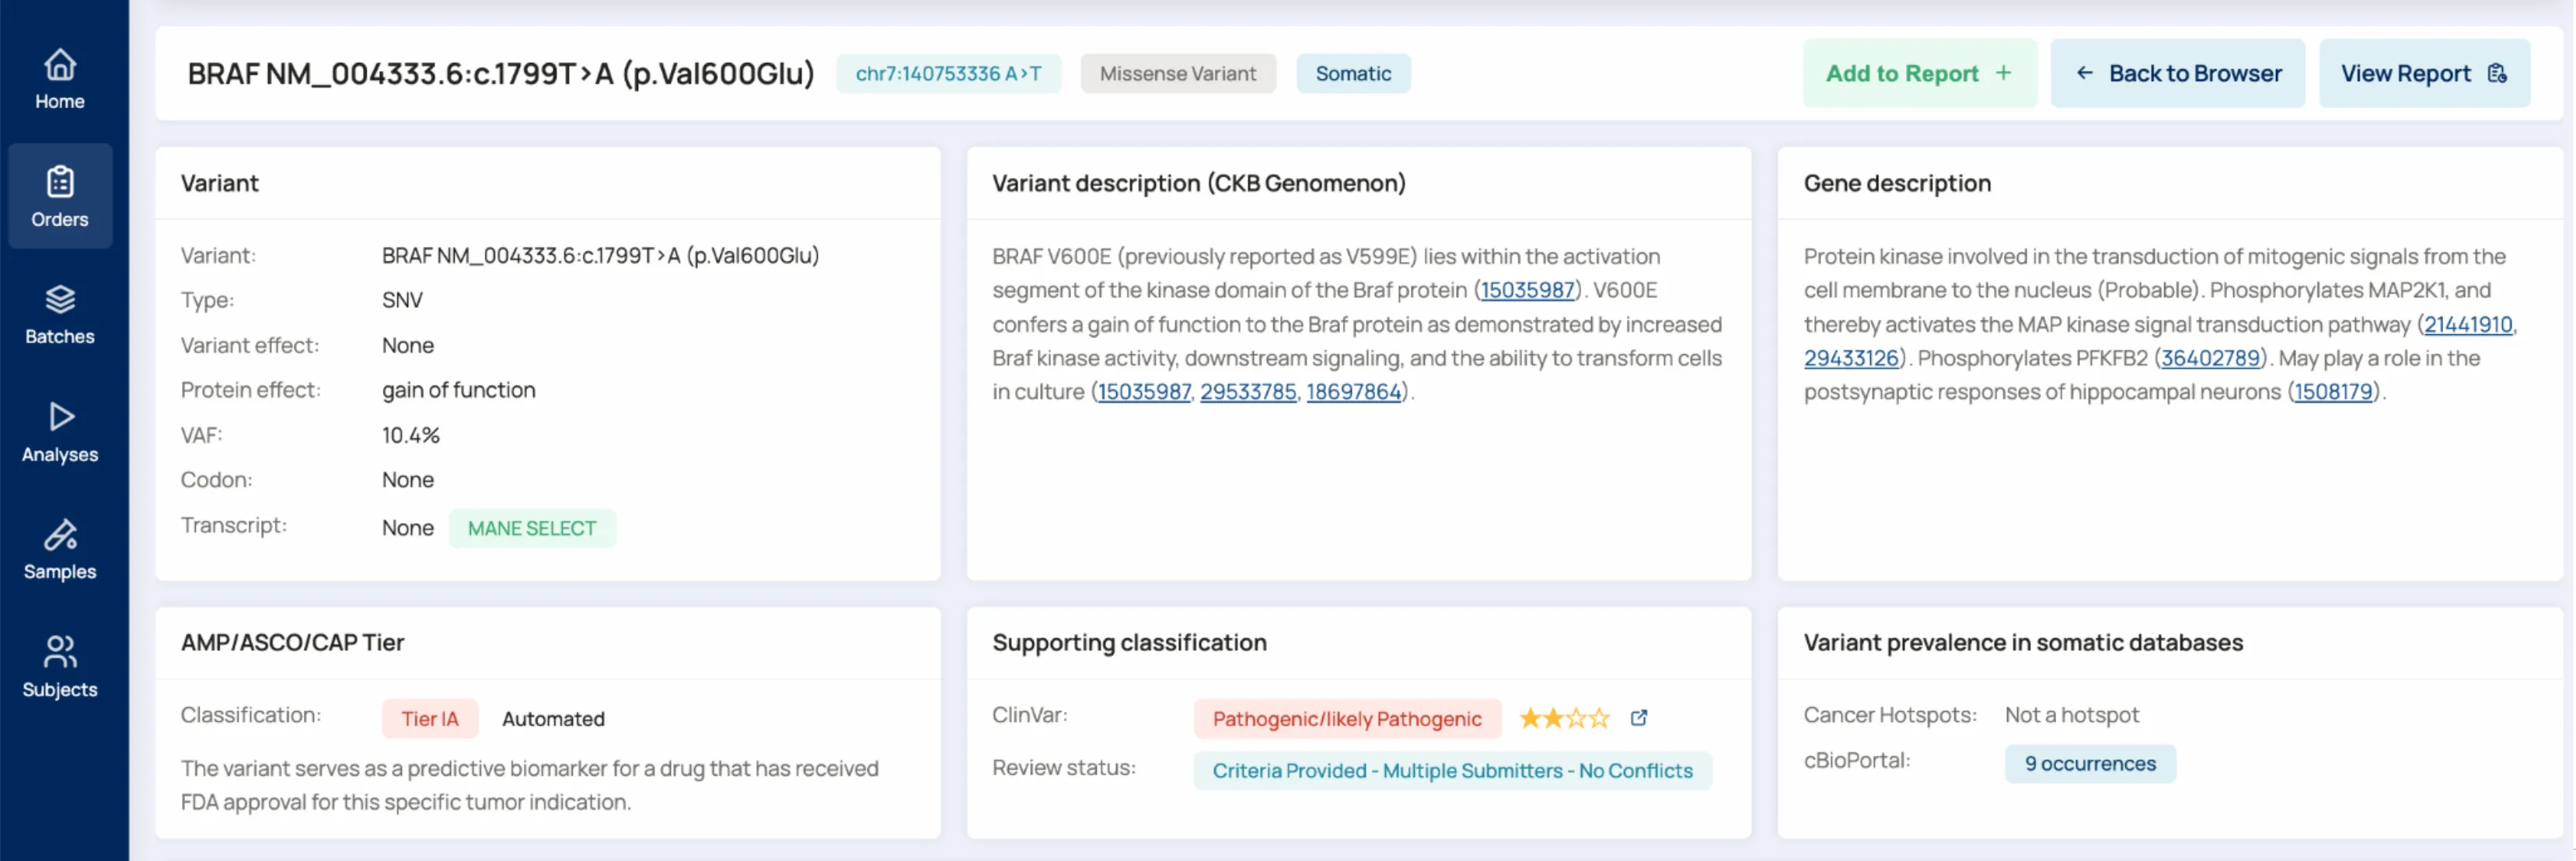Open PubMed link 15035987 after 'in culture'
The image size is (2576, 861).
tap(1144, 392)
